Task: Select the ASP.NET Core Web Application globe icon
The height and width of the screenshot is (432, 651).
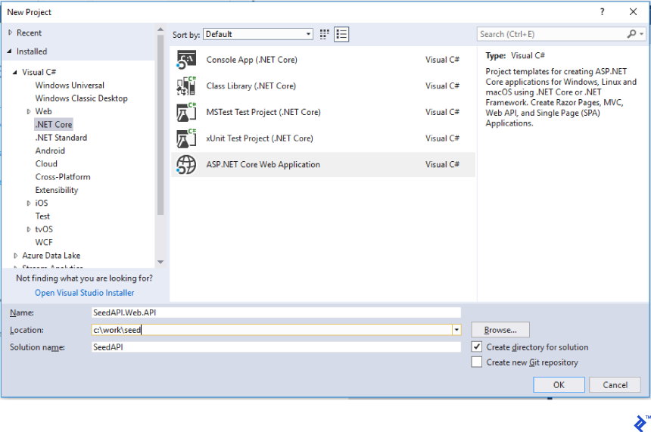Action: pos(186,164)
